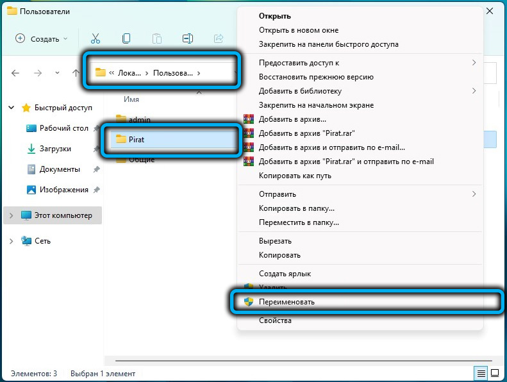Screen dimensions: 507x382
Task: Select Свойства from the context menu
Action: 275,320
